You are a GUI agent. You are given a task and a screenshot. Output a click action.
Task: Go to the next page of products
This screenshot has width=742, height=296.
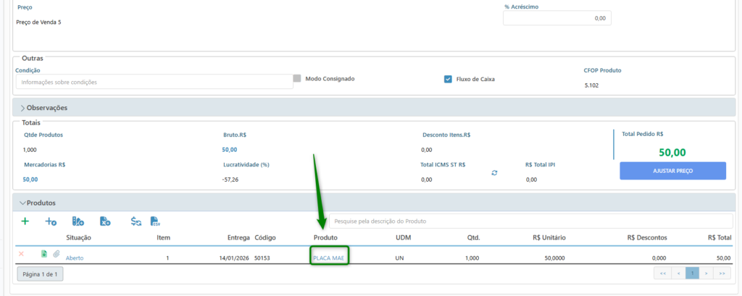(706, 274)
